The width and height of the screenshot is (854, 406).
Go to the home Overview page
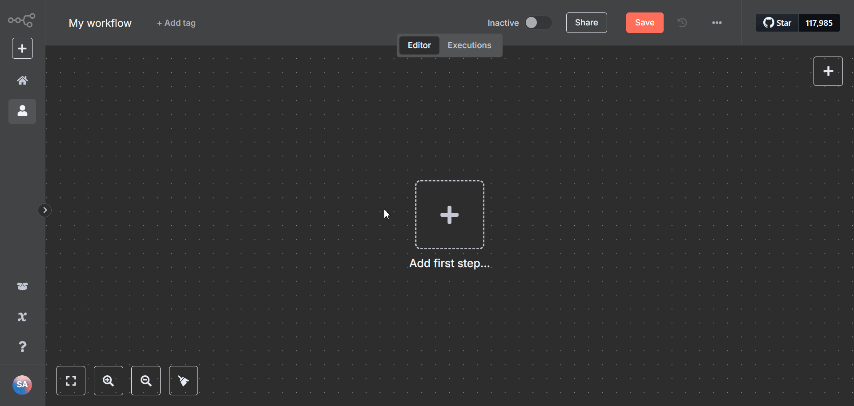coord(22,80)
